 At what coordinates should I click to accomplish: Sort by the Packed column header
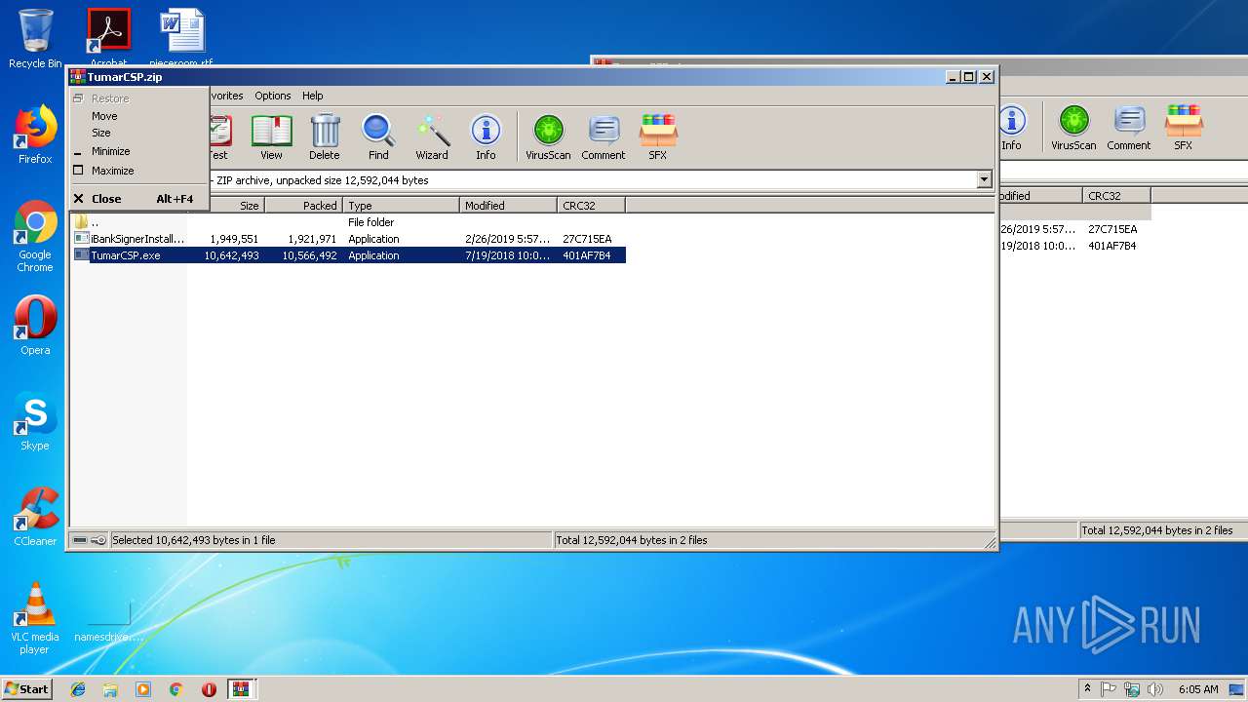[303, 205]
